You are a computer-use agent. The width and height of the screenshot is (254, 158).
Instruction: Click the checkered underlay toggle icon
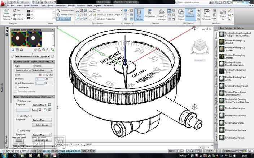[x=17, y=50]
